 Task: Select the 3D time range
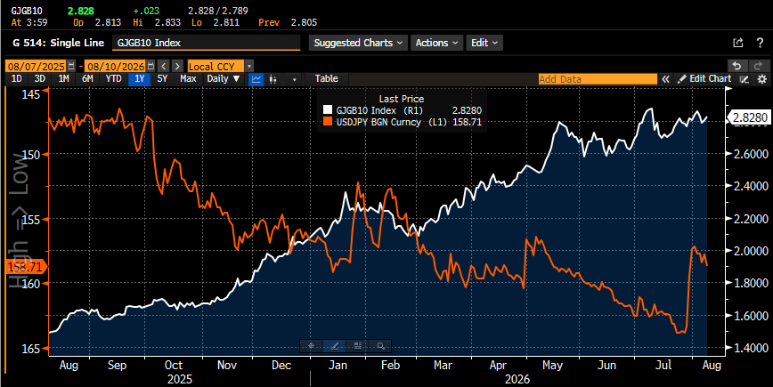pos(40,79)
